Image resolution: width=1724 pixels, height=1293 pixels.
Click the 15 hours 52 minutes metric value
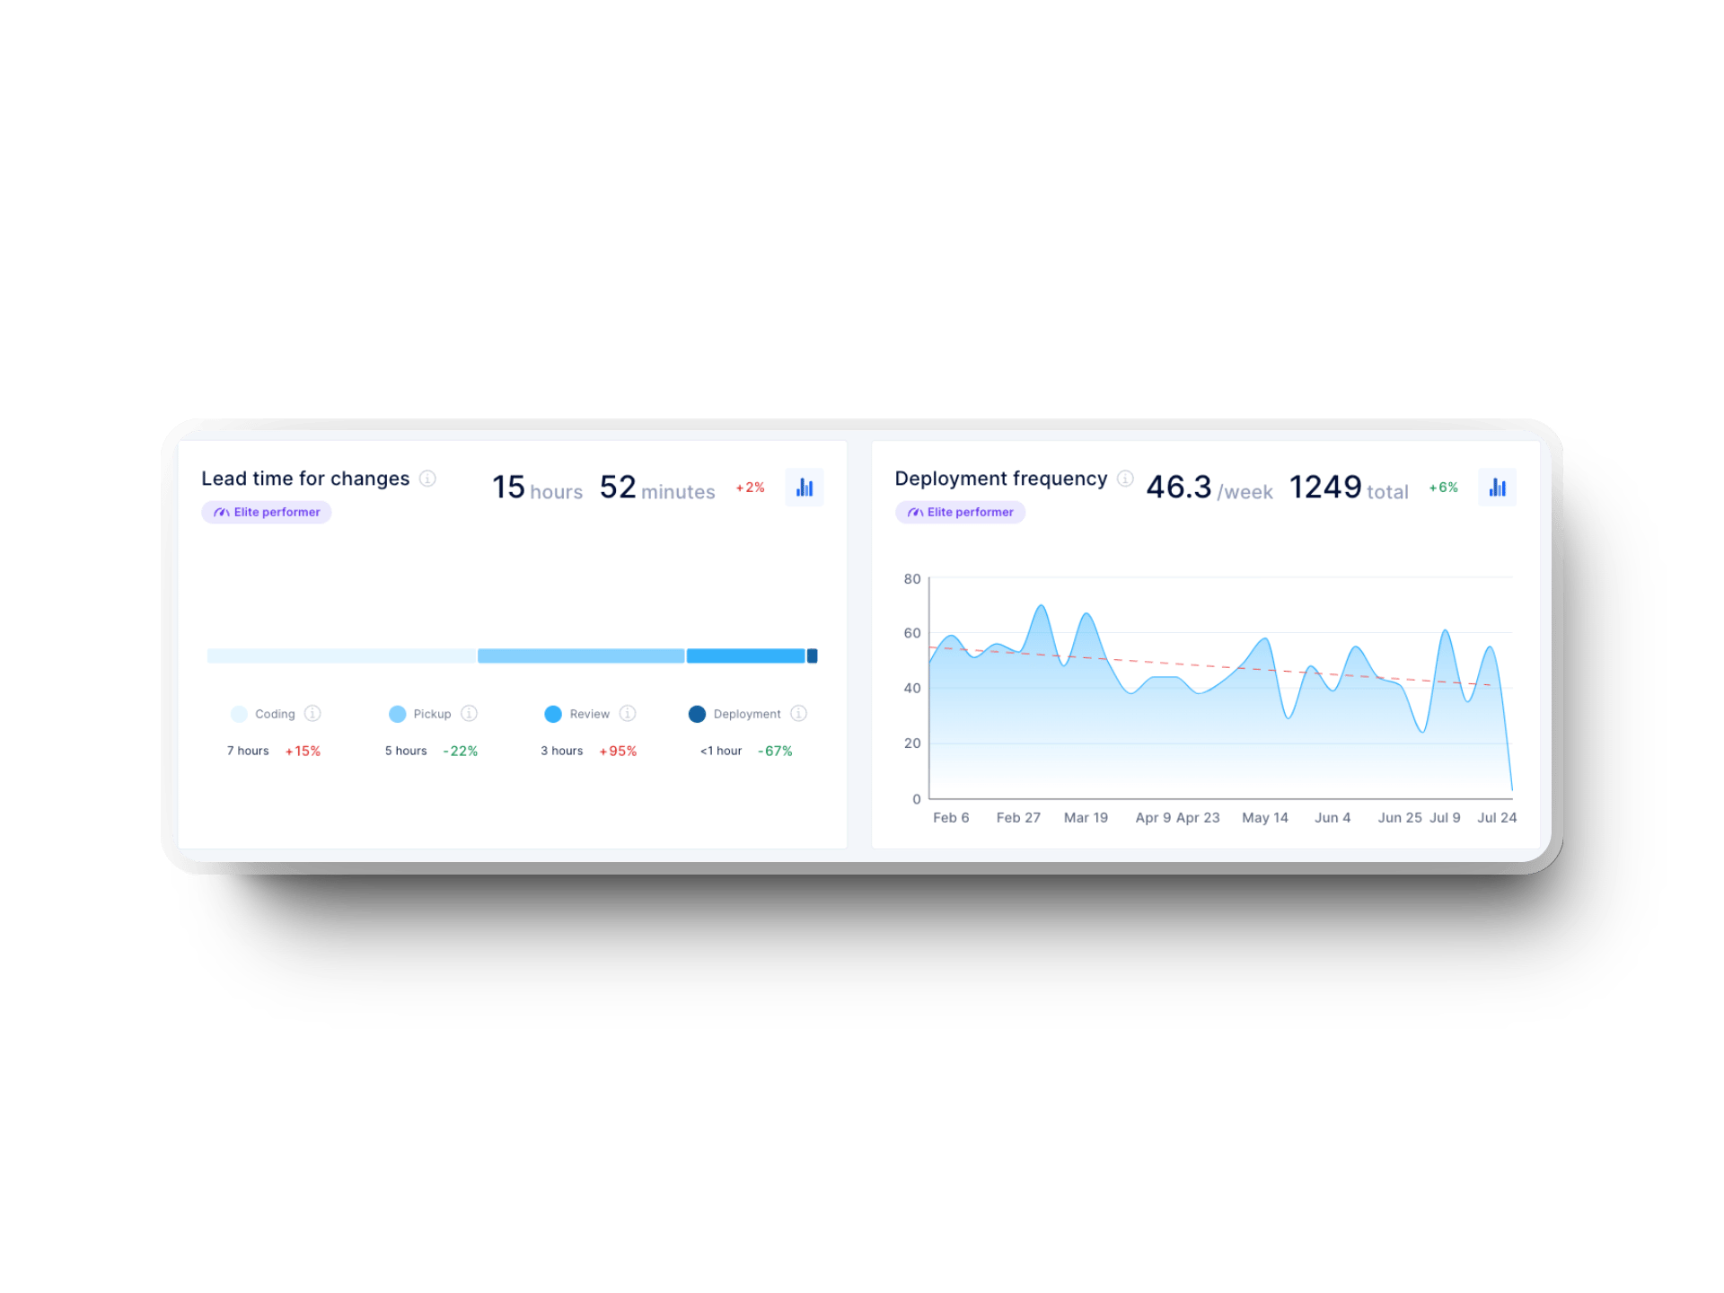603,488
